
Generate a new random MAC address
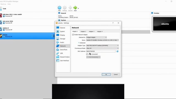tap(117, 51)
